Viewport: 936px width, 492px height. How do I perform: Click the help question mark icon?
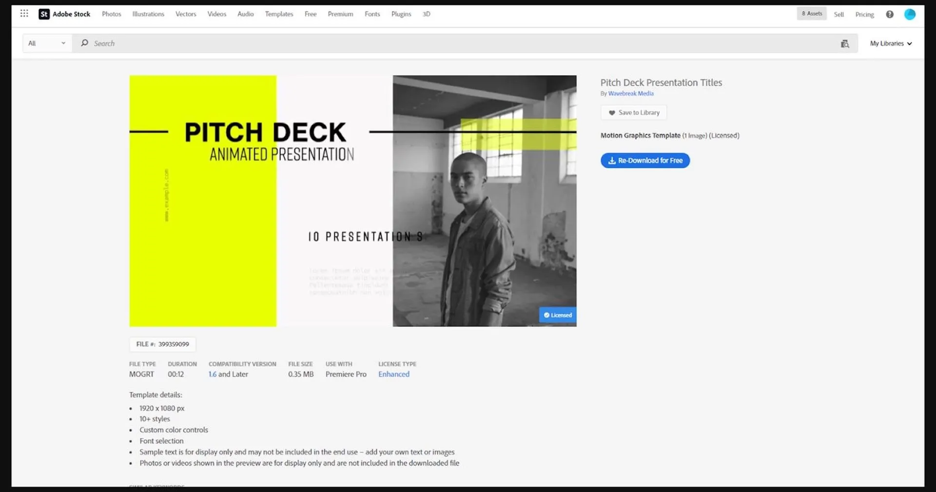[x=890, y=14]
